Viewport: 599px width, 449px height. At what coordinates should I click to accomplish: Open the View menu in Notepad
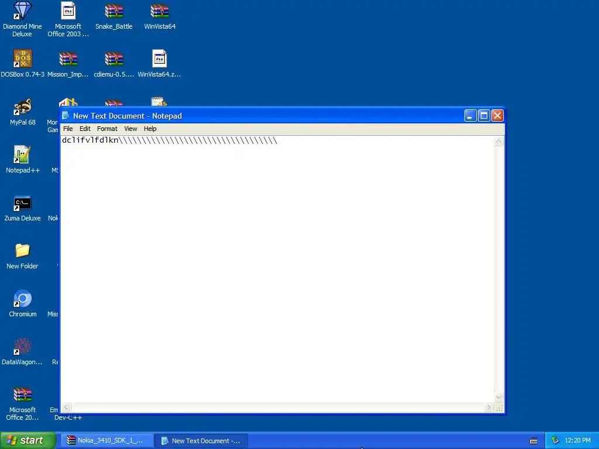point(130,129)
